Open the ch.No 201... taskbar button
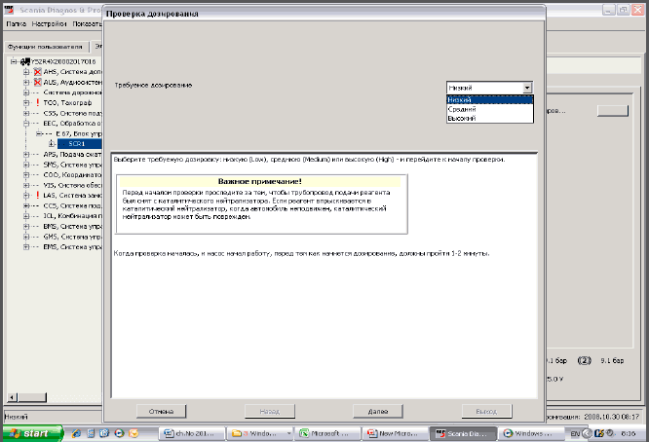The width and height of the screenshot is (649, 442). [193, 433]
